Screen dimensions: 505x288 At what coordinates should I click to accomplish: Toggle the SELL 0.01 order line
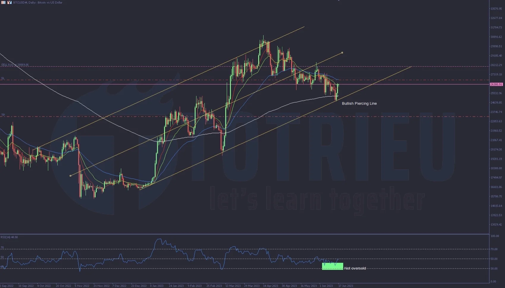[x=14, y=64]
